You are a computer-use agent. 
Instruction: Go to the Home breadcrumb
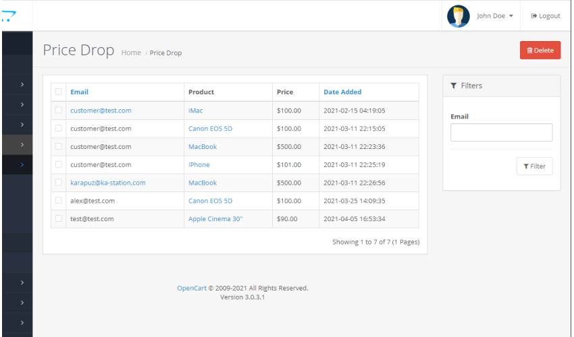131,53
